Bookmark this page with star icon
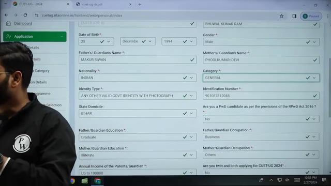 (x=281, y=16)
